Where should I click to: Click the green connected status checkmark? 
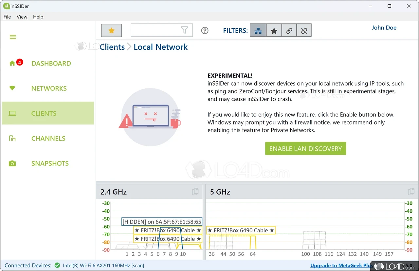[x=57, y=265]
